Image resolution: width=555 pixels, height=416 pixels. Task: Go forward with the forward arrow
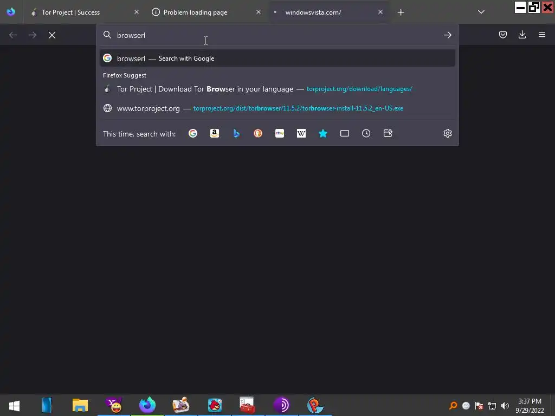33,35
